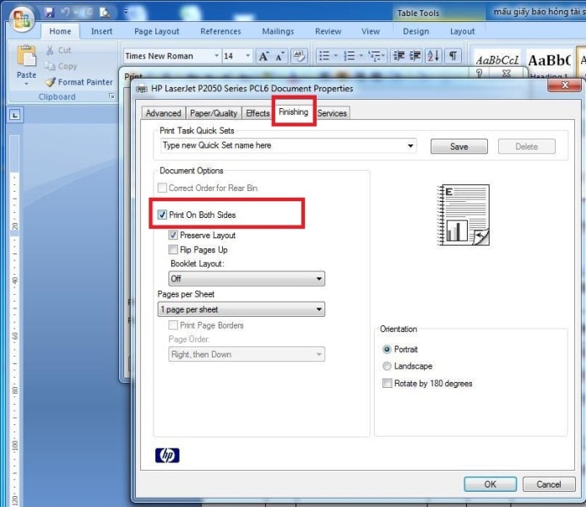This screenshot has width=586, height=507.
Task: Switch to the Effects tab
Action: tap(258, 113)
